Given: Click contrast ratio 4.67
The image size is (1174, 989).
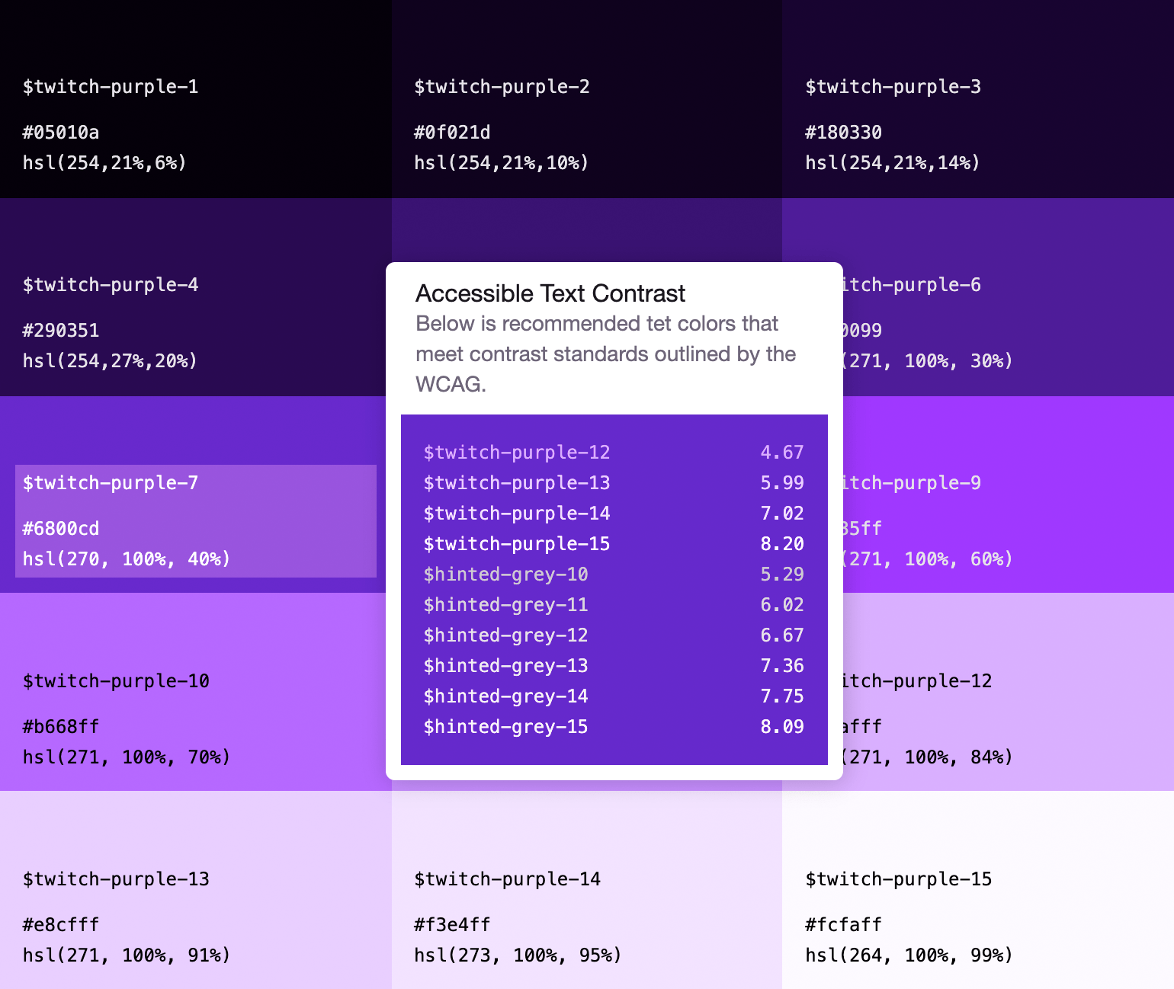Looking at the screenshot, I should [782, 453].
